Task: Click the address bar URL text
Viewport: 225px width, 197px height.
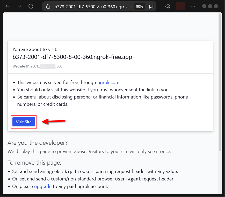Action: pyautogui.click(x=93, y=6)
